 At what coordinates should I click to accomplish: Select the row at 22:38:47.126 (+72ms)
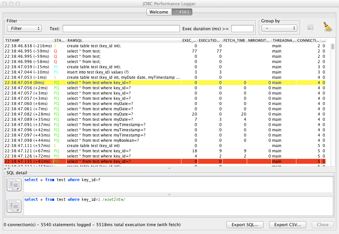(x=165, y=156)
